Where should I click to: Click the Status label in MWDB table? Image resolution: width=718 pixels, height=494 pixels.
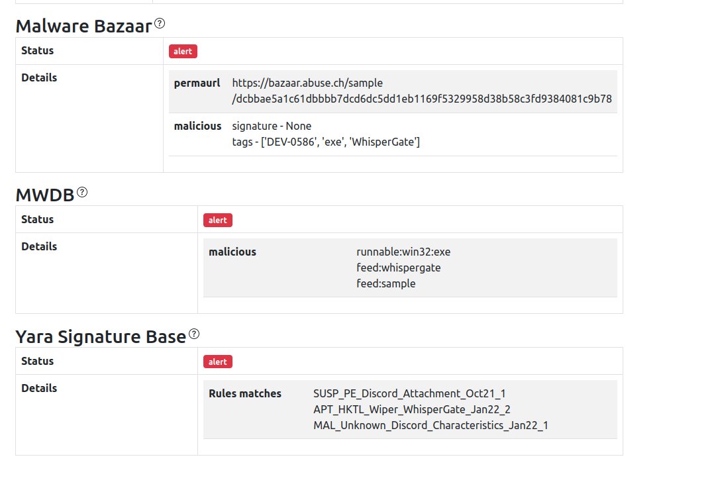[x=38, y=219]
